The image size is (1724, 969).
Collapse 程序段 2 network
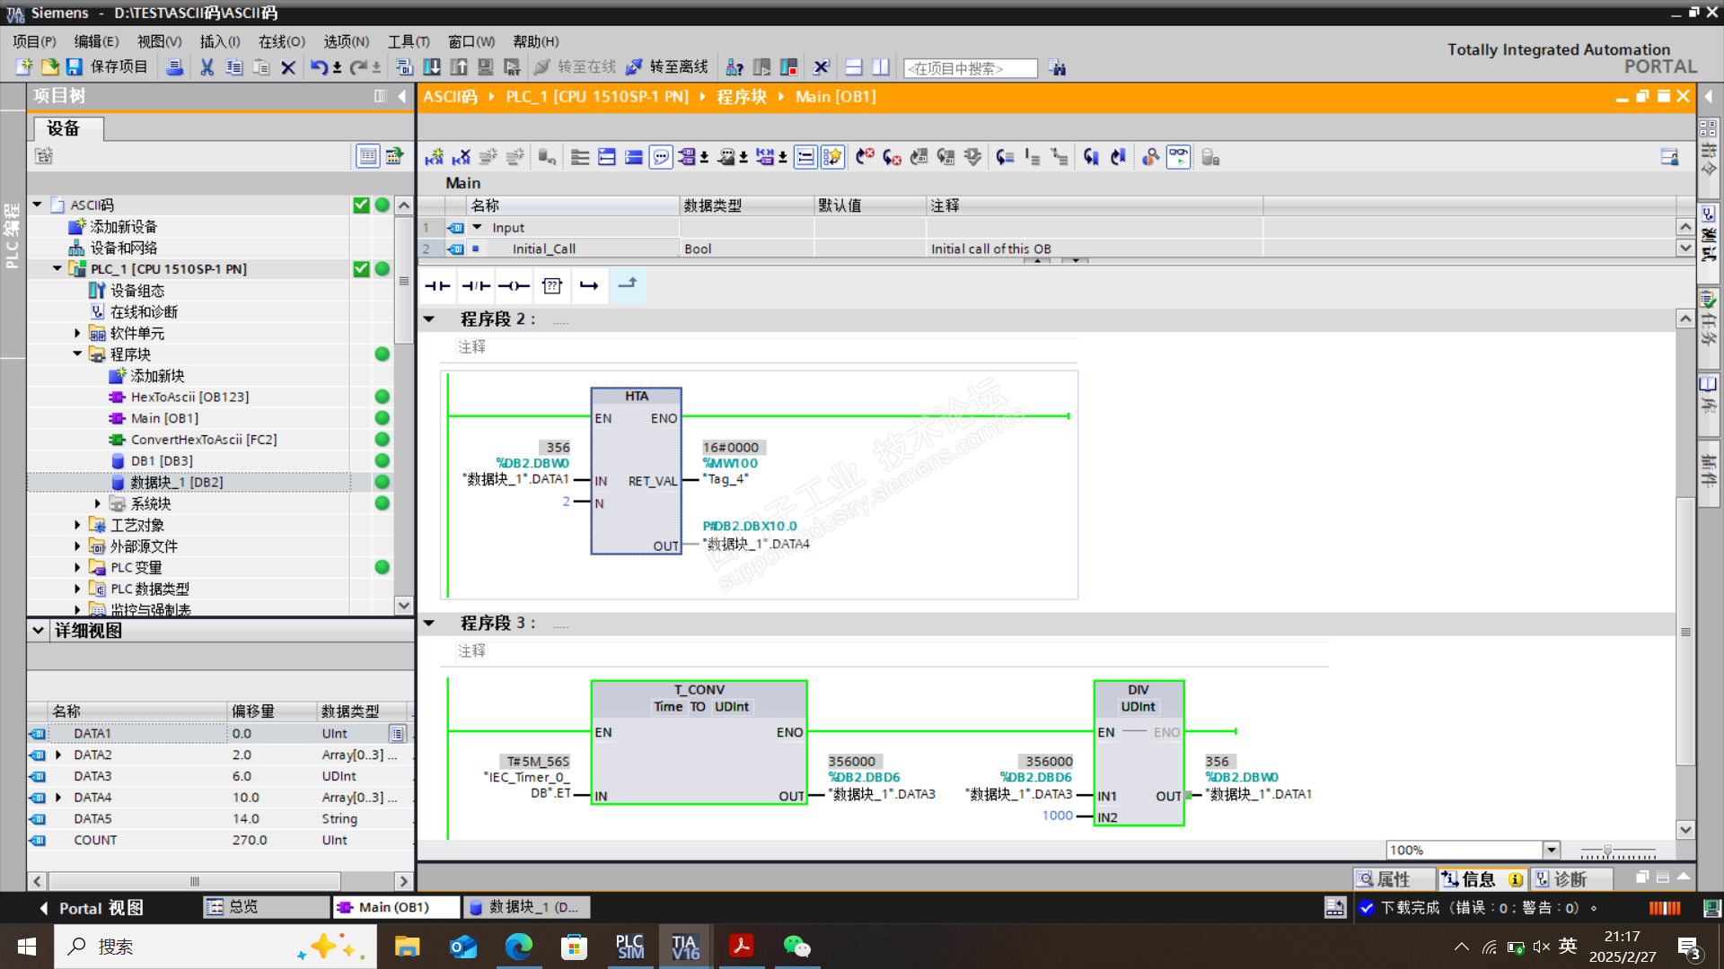(429, 319)
